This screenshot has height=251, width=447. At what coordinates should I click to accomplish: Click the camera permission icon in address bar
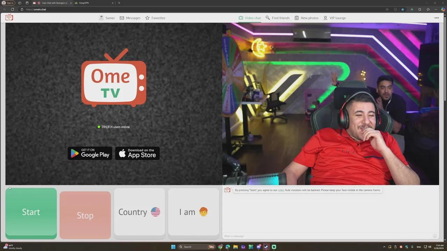coord(387,9)
